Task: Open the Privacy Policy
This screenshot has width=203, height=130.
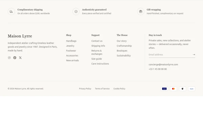Action: pyautogui.click(x=85, y=89)
